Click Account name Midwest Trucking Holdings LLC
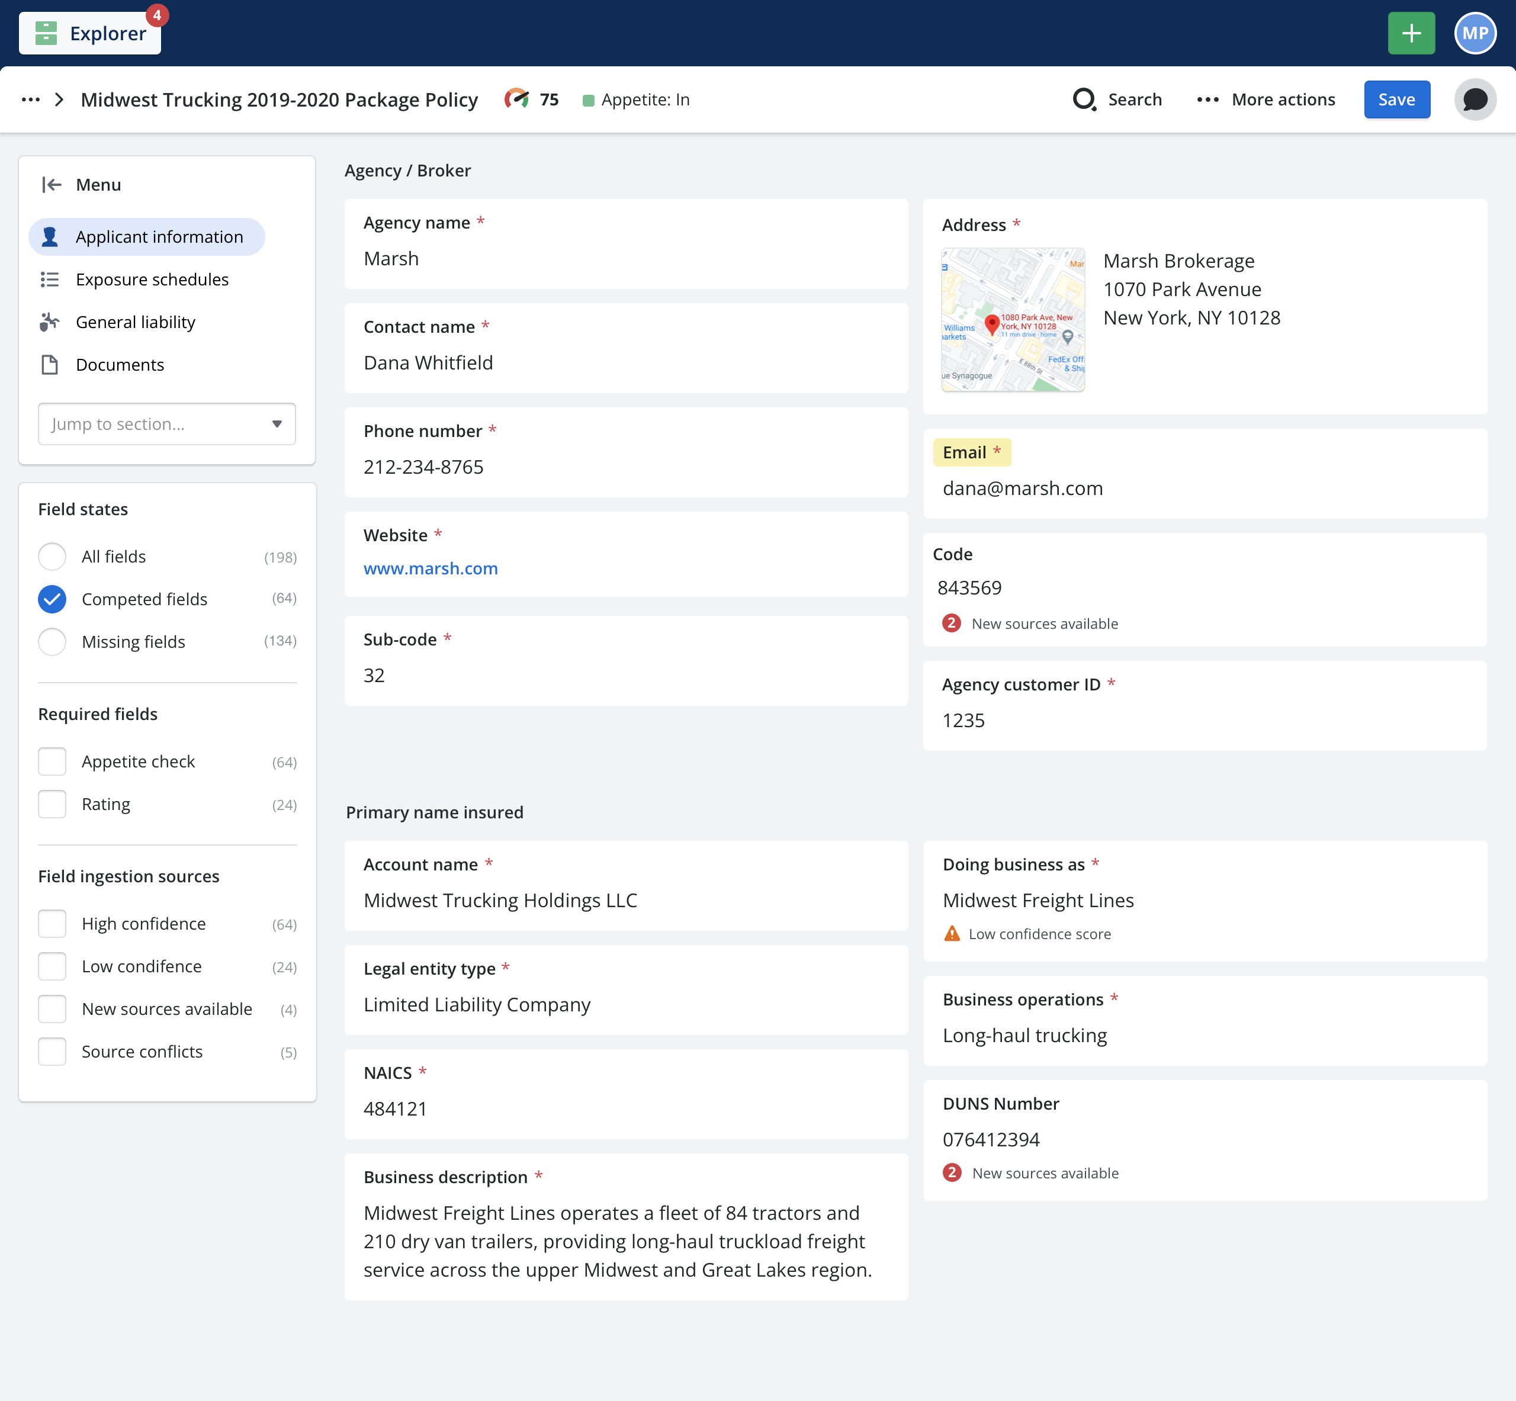This screenshot has width=1516, height=1401. coord(500,900)
